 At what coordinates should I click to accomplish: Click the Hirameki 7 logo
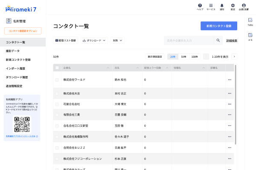21,9
